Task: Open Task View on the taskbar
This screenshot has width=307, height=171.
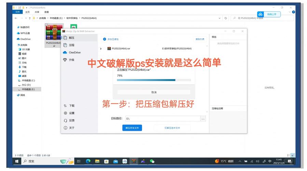Action: click(x=79, y=161)
